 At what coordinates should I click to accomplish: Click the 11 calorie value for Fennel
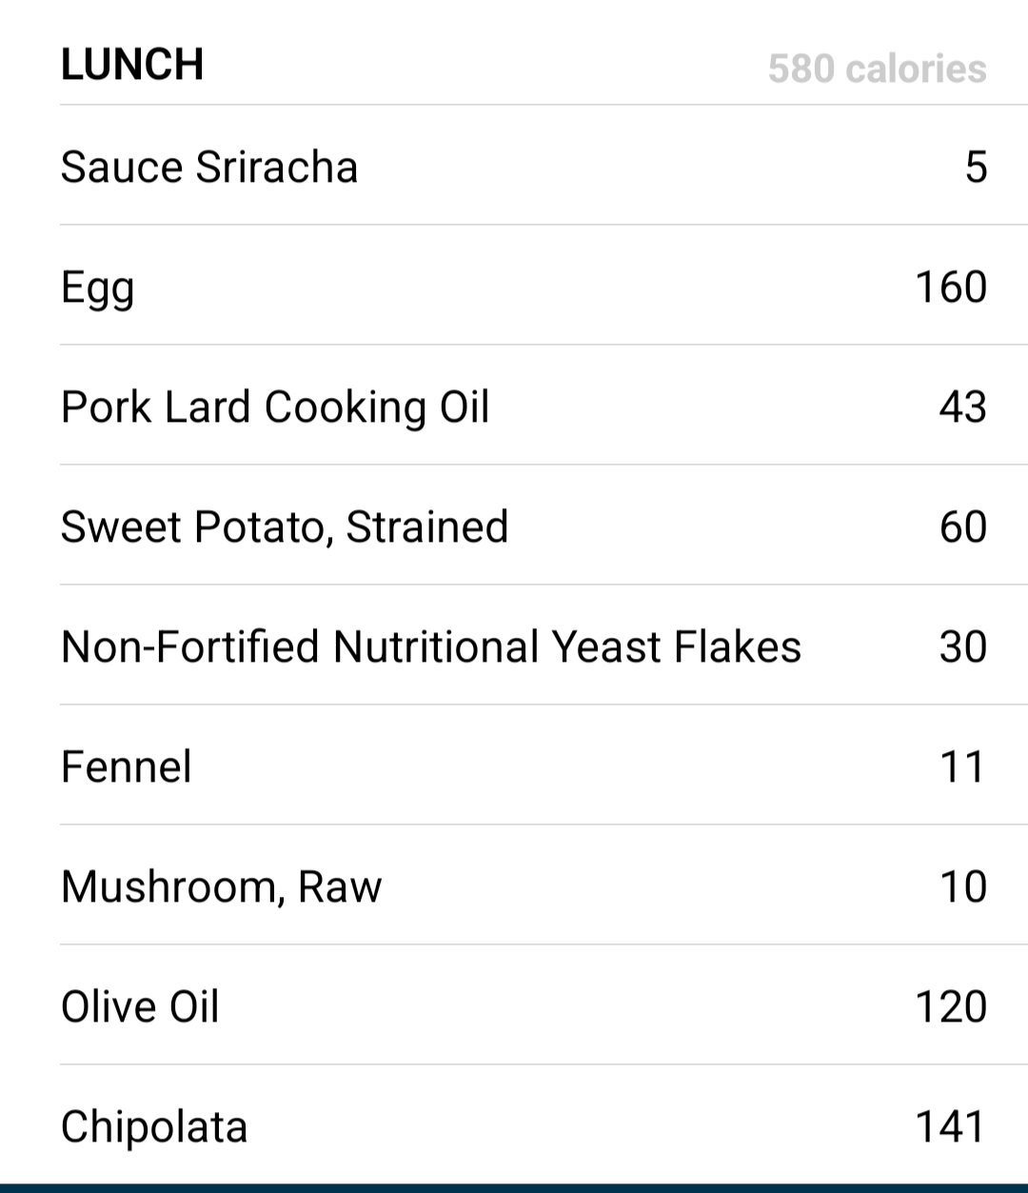tap(962, 766)
